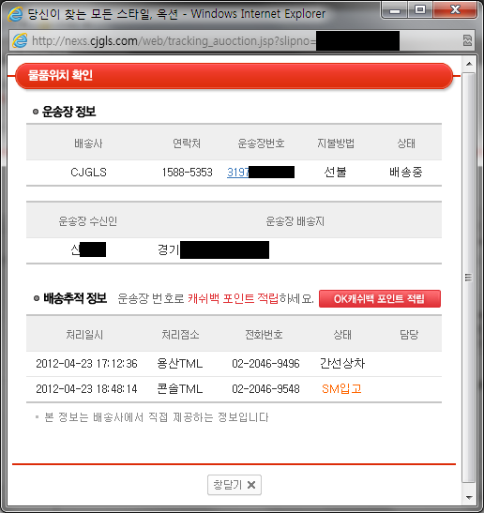Minimize the Internet Explorer window
The height and width of the screenshot is (513, 484).
point(395,10)
